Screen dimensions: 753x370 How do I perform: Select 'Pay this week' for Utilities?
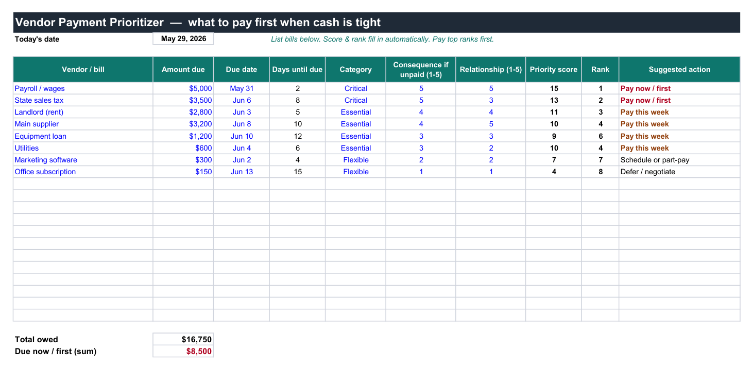679,148
